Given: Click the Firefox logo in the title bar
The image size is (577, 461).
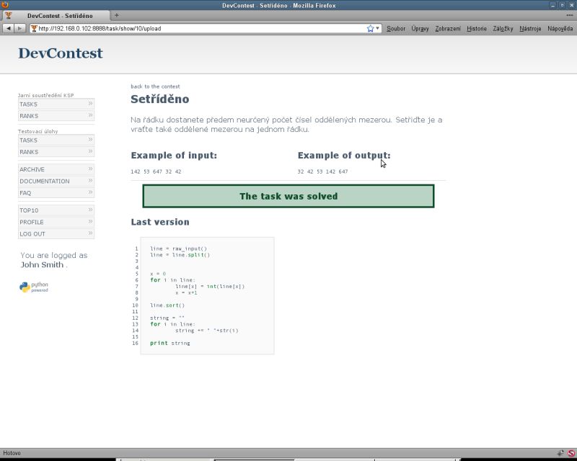Looking at the screenshot, I should [x=5, y=4].
